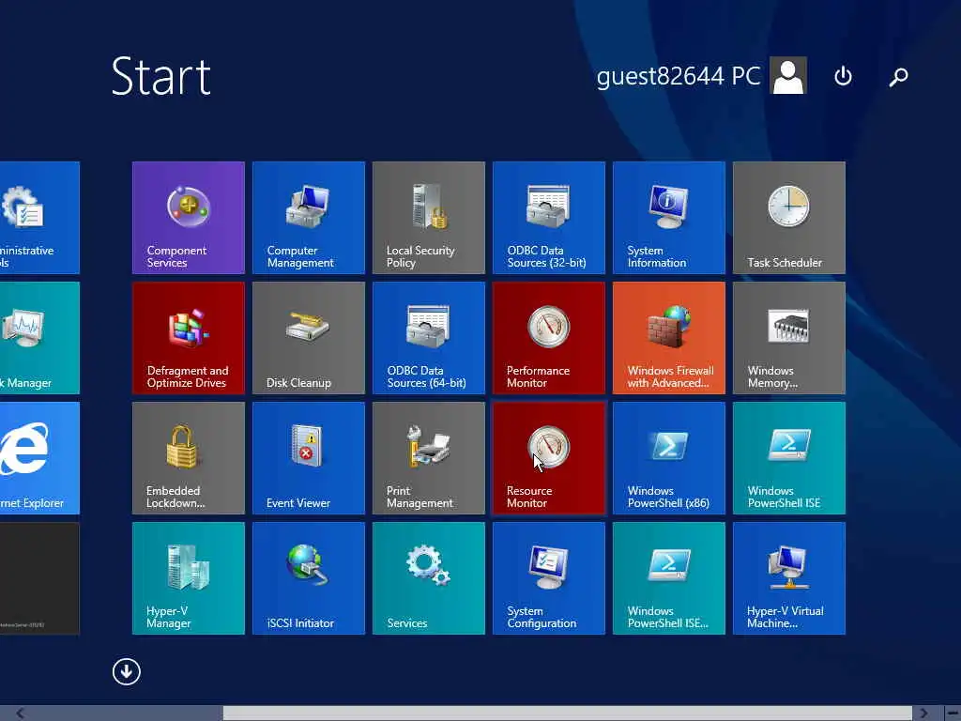Open Local Security Policy tile

[x=428, y=218]
